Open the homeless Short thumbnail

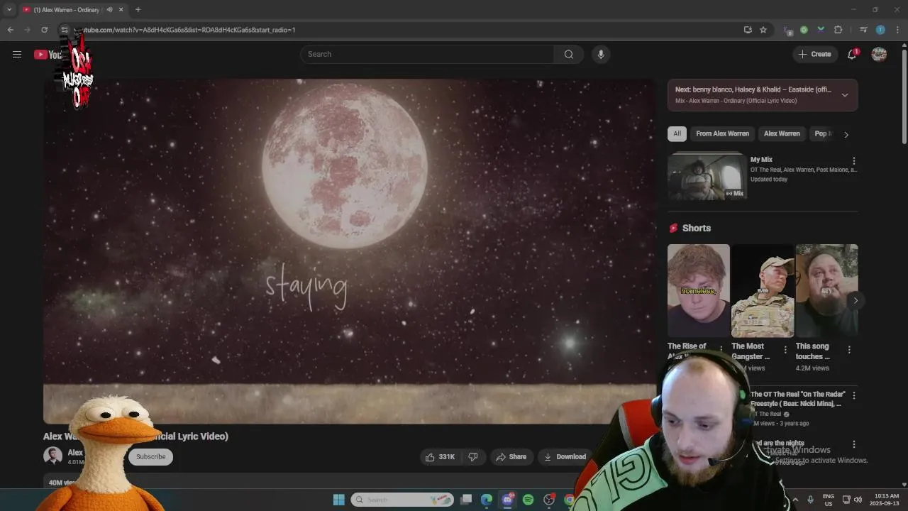(x=698, y=291)
